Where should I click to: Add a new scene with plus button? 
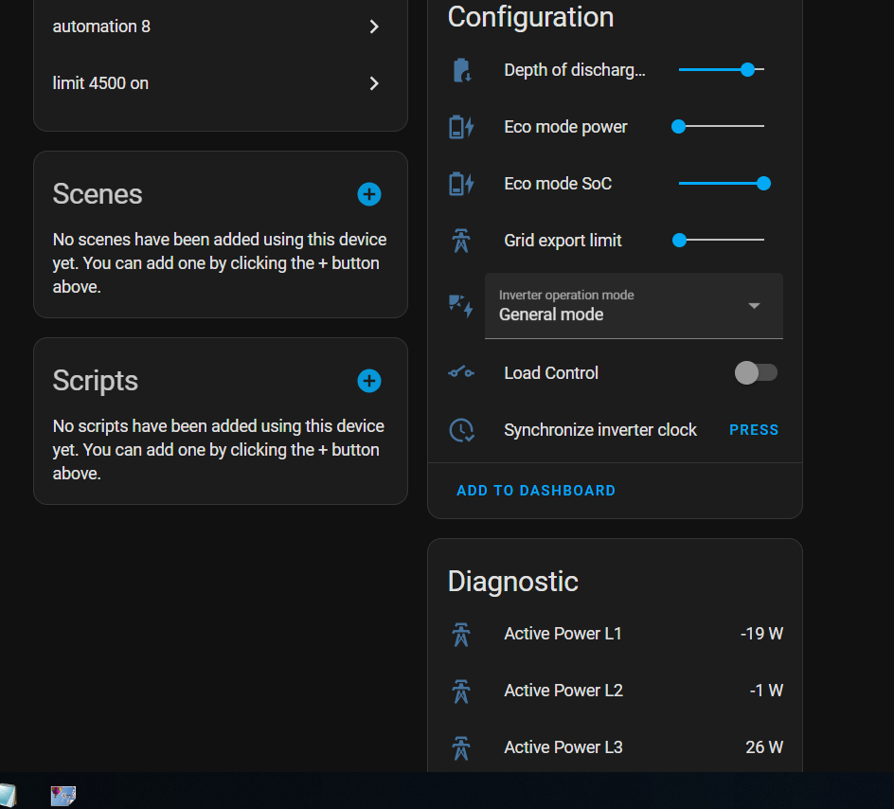point(369,194)
